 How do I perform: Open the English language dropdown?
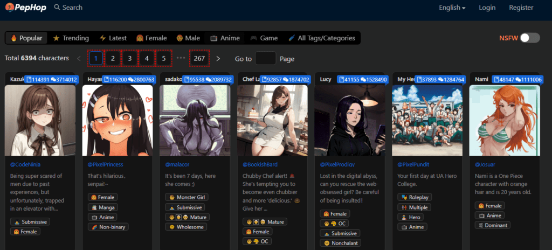452,8
